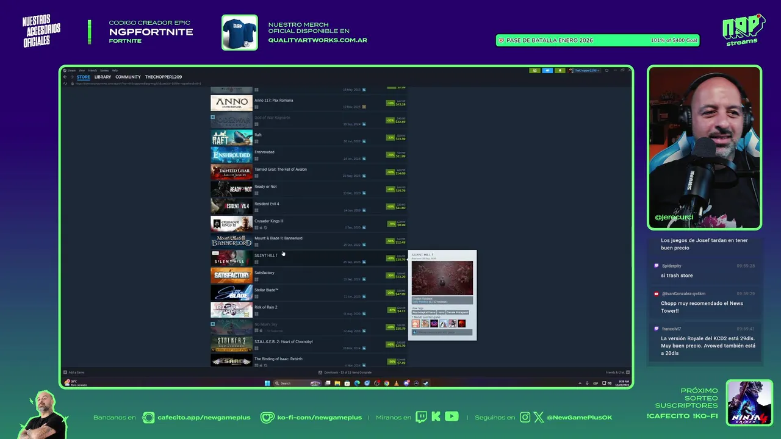The width and height of the screenshot is (781, 439).
Task: Show hidden system tray icons chevron
Action: pos(580,384)
